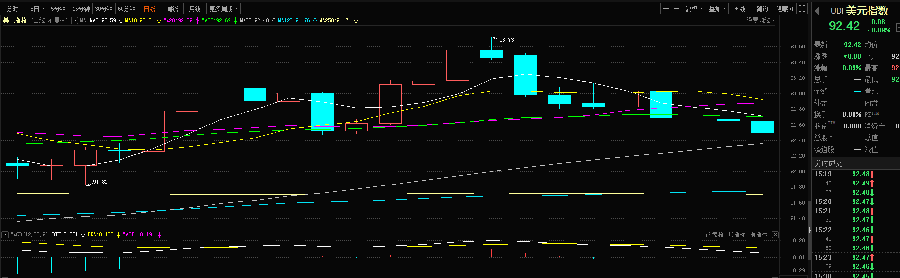Screen dimensions: 900x278
Task: Click the zoom out minus icon
Action: click(676, 9)
